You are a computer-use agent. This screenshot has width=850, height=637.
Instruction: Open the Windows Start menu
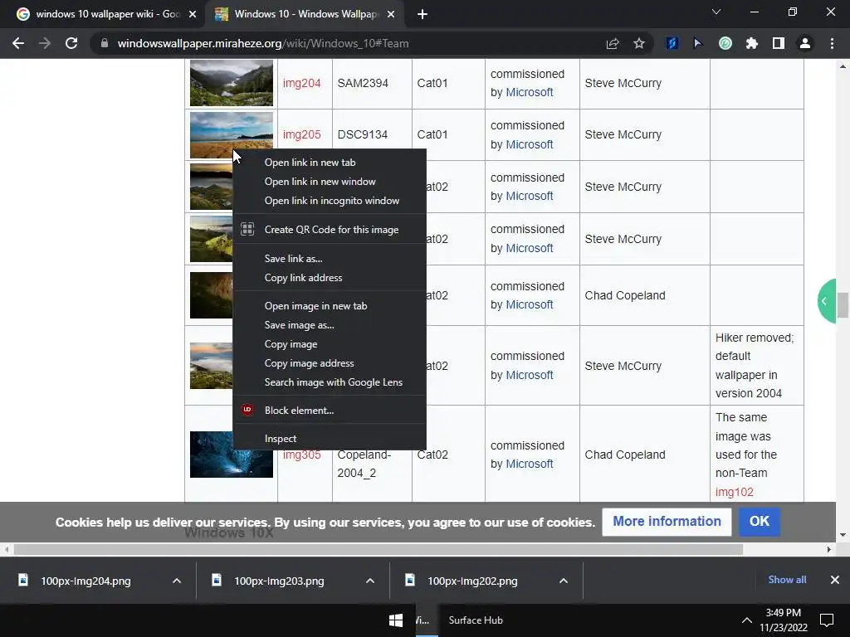[x=396, y=620]
